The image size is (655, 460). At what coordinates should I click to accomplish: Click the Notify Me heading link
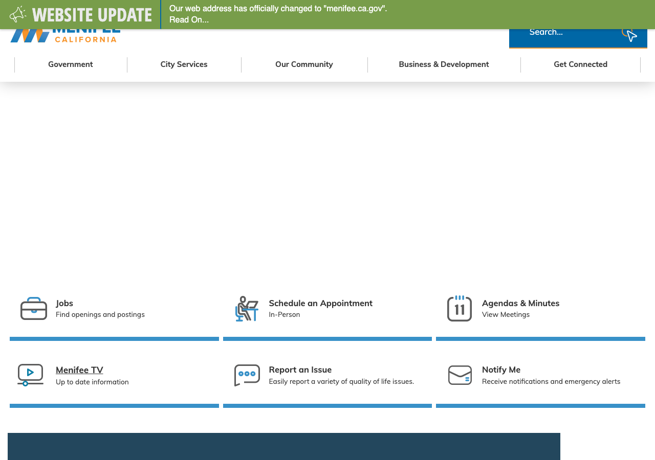pyautogui.click(x=501, y=370)
